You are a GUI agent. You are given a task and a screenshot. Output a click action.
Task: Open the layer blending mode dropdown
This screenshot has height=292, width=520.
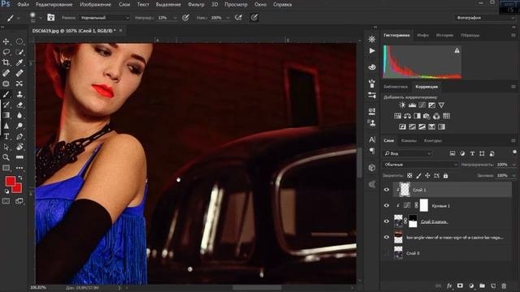[421, 165]
